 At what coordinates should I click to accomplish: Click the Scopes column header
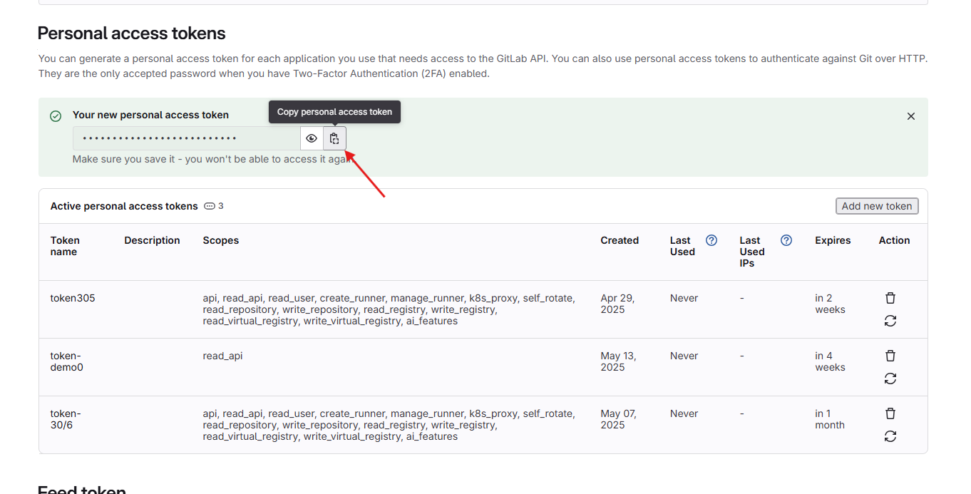(x=220, y=240)
